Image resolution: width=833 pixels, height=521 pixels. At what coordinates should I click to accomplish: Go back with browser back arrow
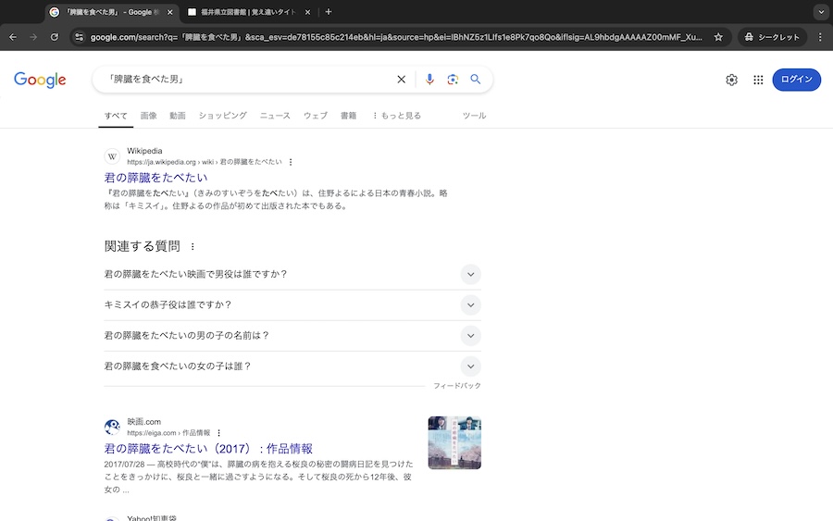point(13,37)
